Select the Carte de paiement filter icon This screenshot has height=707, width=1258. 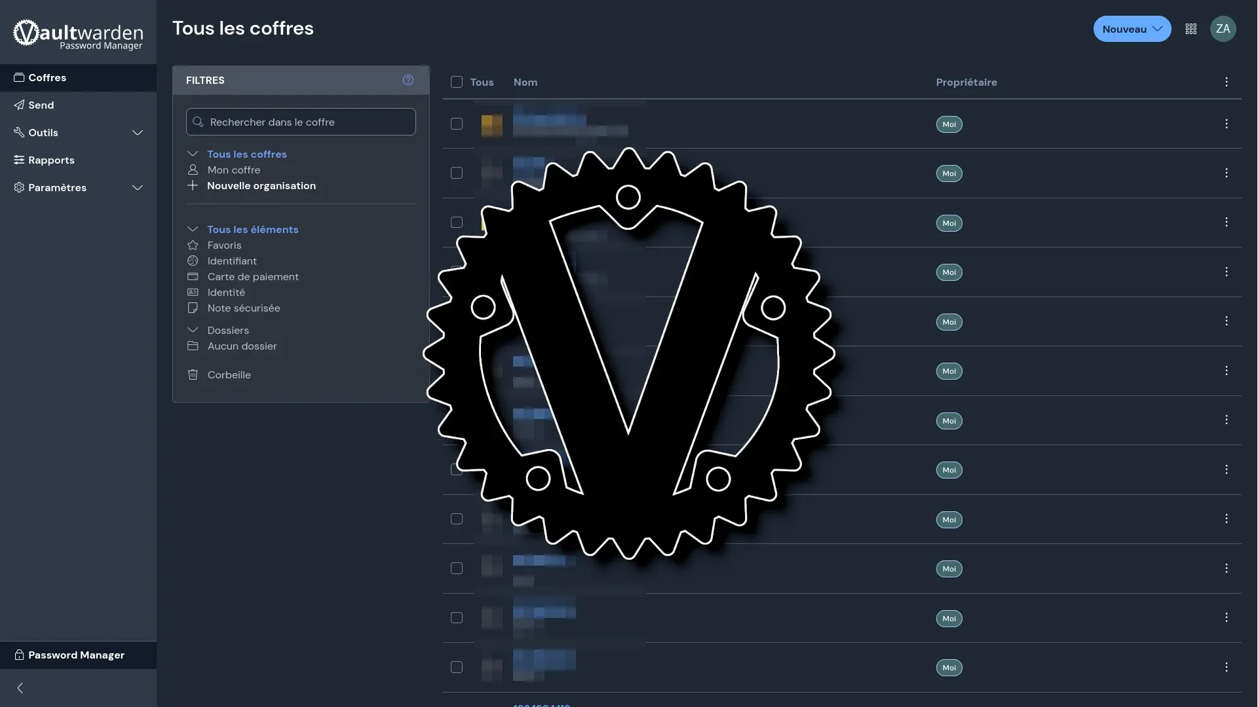193,277
